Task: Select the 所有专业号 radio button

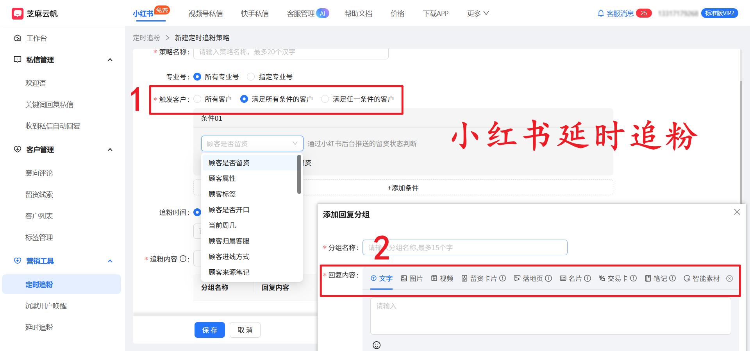Action: [197, 77]
